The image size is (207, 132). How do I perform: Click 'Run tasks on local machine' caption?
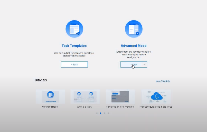pyautogui.click(x=120, y=107)
